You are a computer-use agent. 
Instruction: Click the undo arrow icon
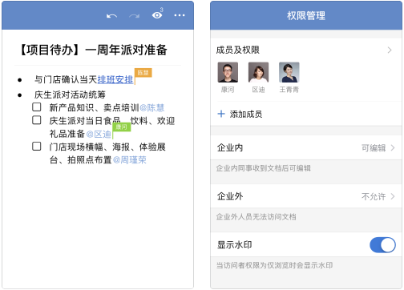pos(111,16)
